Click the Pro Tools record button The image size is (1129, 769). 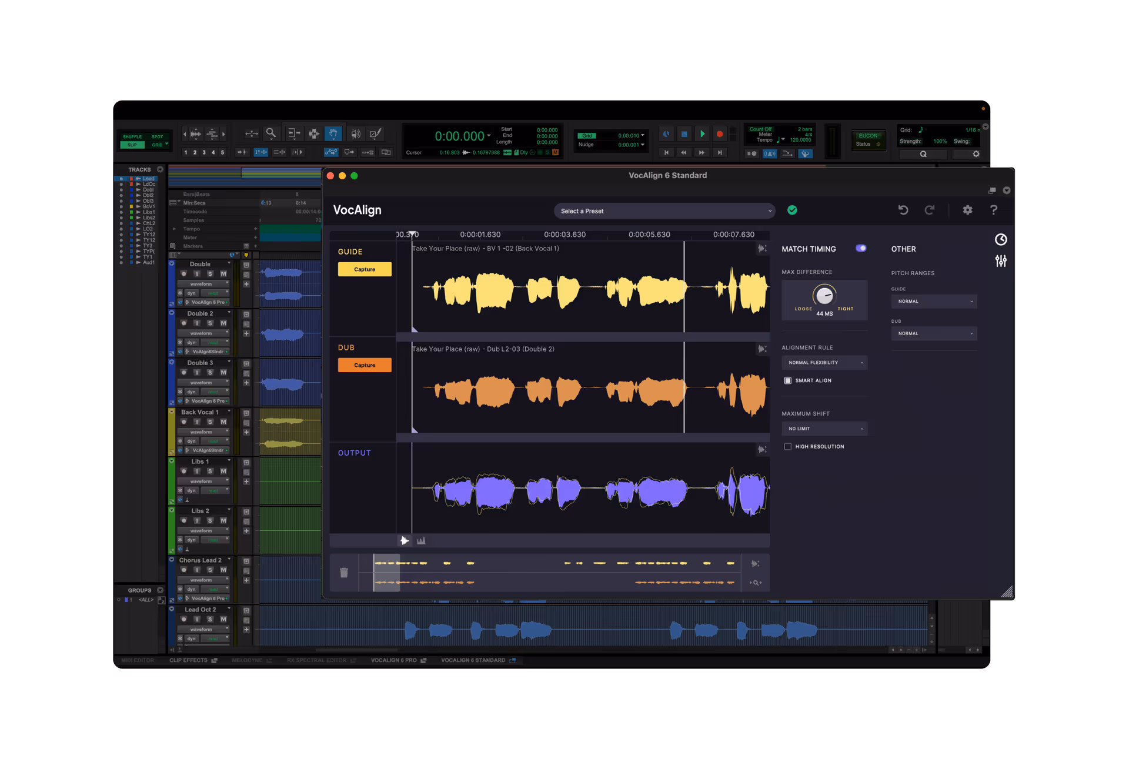pyautogui.click(x=719, y=134)
